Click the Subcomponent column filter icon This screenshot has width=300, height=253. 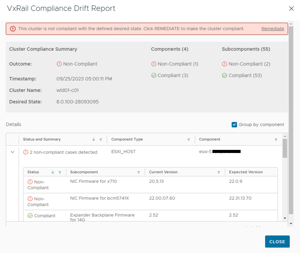coord(139,172)
